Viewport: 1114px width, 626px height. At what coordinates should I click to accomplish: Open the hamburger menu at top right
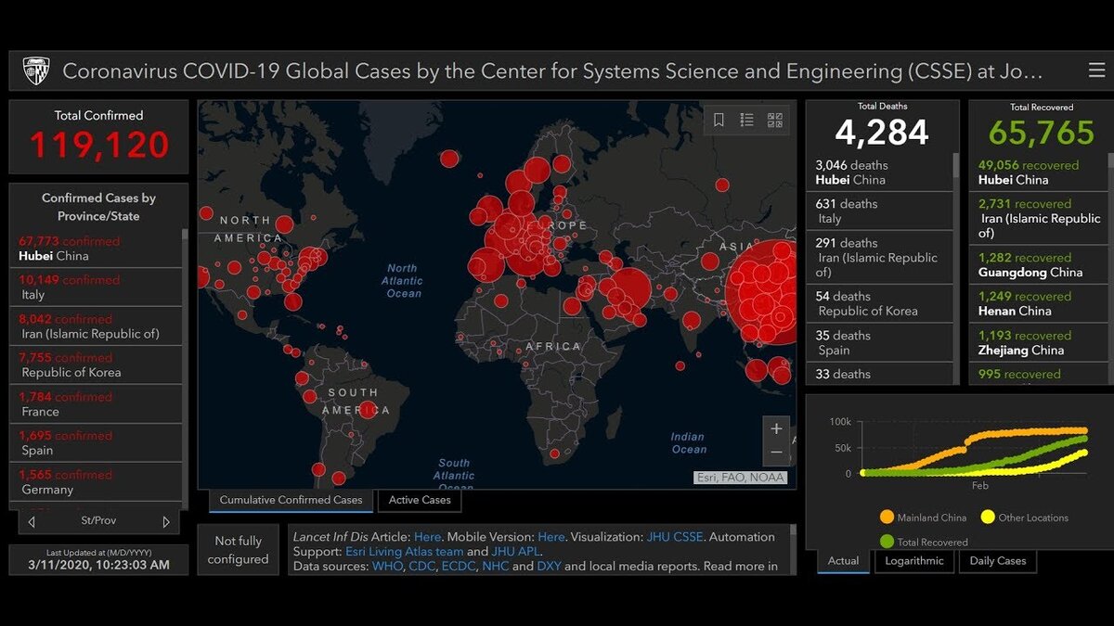[1096, 70]
